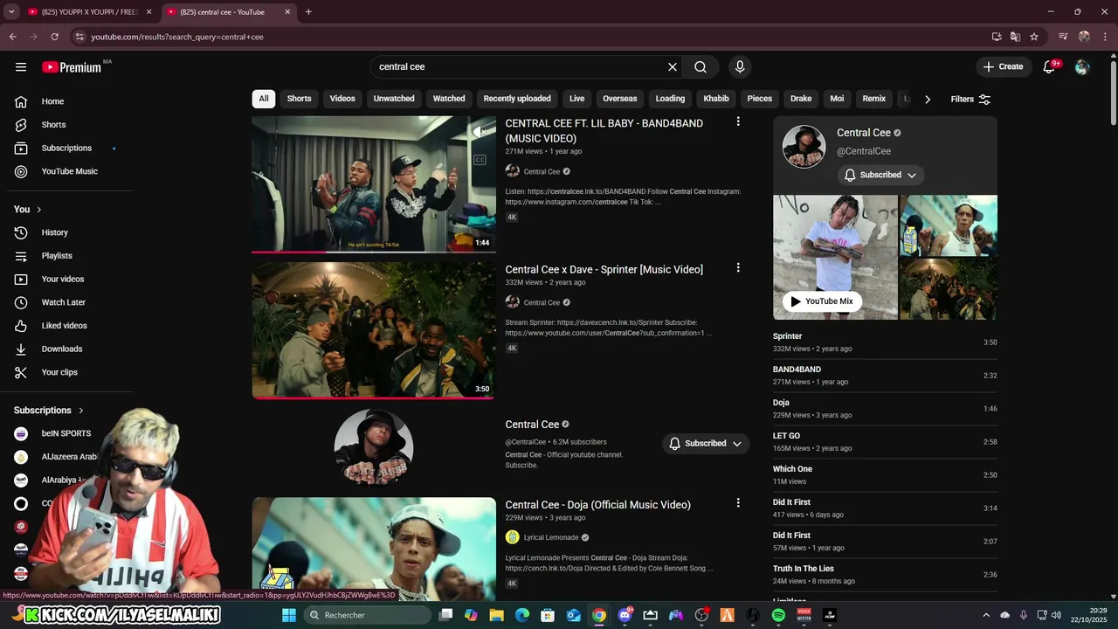Click the search magnifier button
Image resolution: width=1118 pixels, height=629 pixels.
700,67
